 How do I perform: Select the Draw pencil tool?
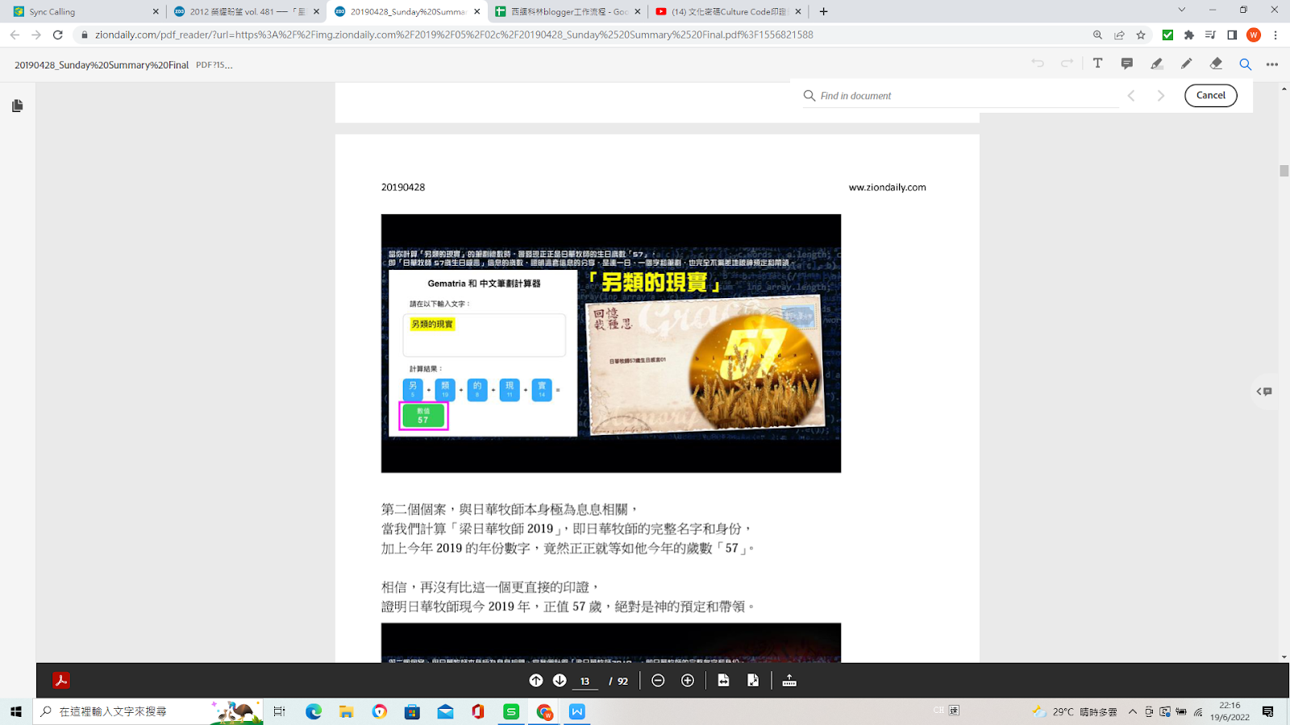tap(1186, 64)
